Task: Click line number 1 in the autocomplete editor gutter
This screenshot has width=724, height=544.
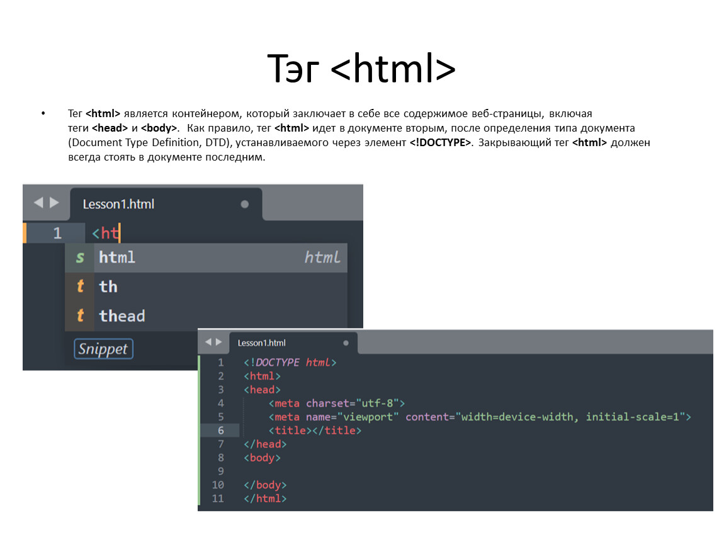Action: coord(57,234)
